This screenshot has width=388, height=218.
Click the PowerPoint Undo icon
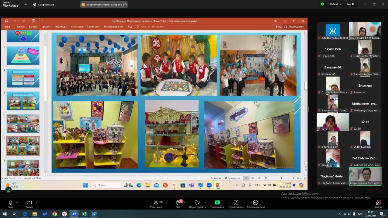tap(15, 21)
